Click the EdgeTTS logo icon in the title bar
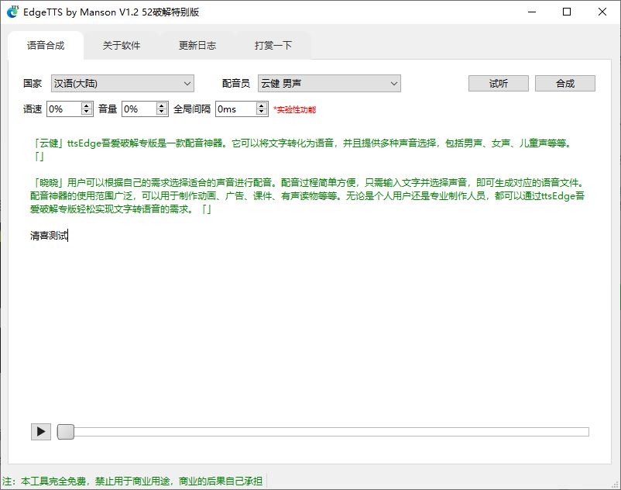Viewport: 621px width, 490px height. point(12,12)
